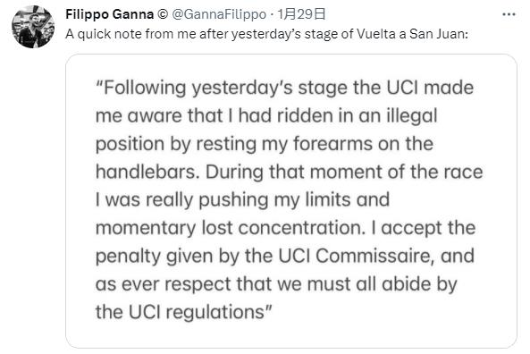The width and height of the screenshot is (530, 354).
Task: Click the tweet text starting 'A quick note'
Action: (x=267, y=34)
